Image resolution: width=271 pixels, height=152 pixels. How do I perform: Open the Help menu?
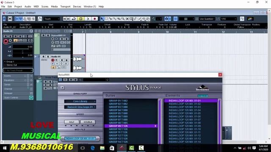101,7
